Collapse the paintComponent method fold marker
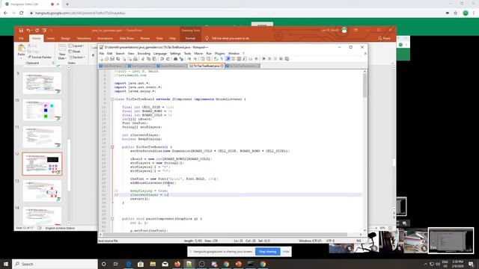 [112, 219]
